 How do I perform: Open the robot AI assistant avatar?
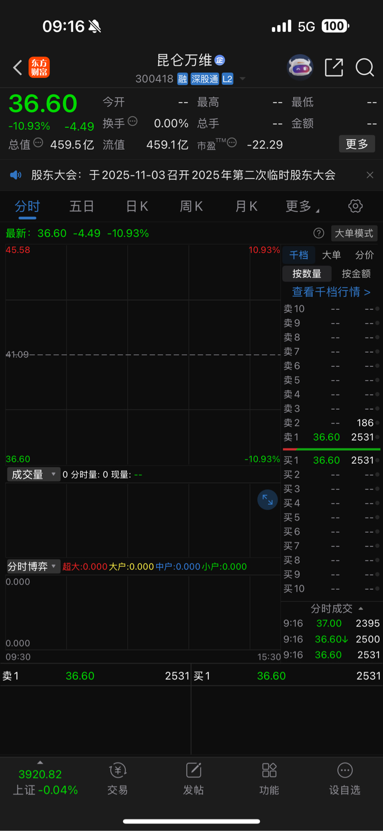pos(300,67)
